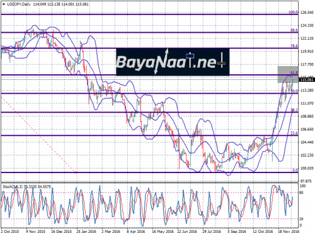Screen dimensions: 315x236
Task: Click the 0.0 Fibonacci level label
Action: click(295, 170)
